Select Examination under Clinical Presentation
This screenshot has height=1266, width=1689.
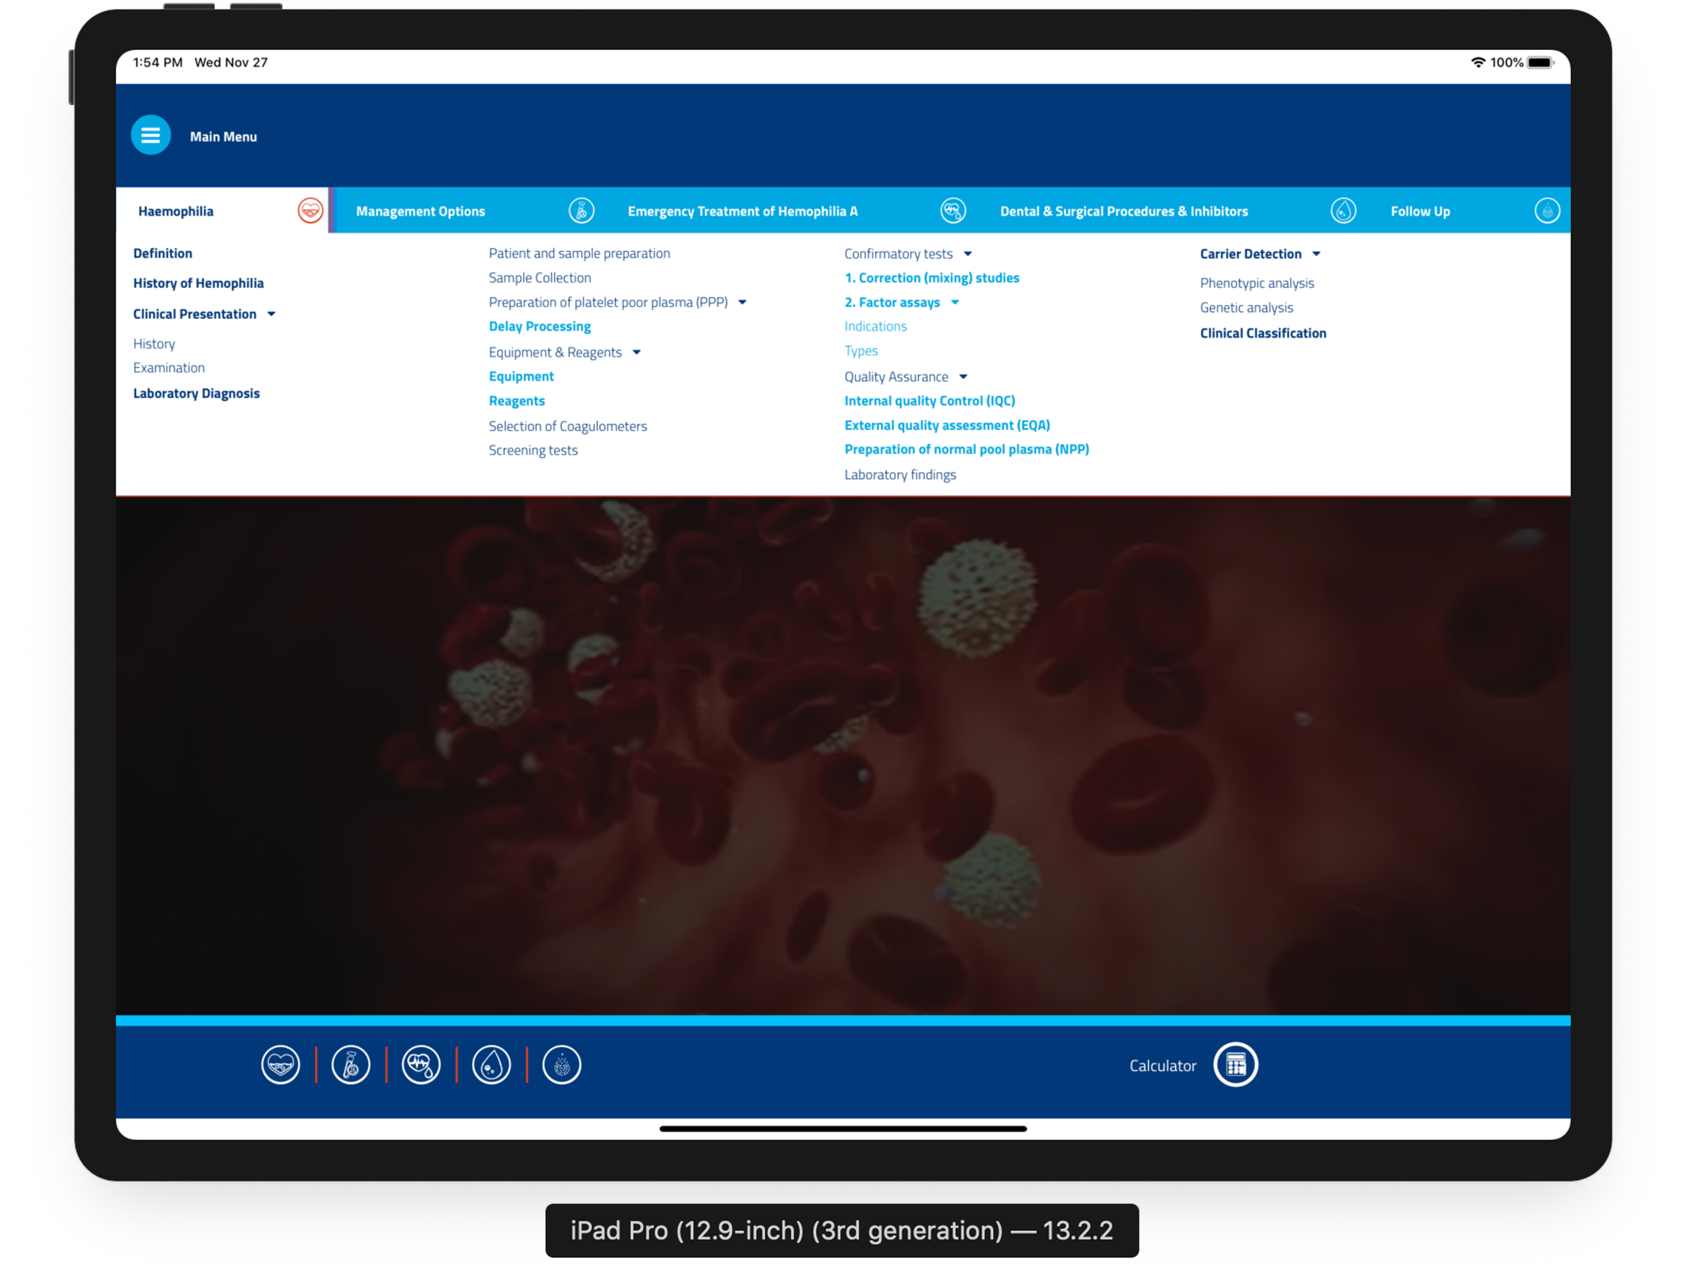[169, 368]
